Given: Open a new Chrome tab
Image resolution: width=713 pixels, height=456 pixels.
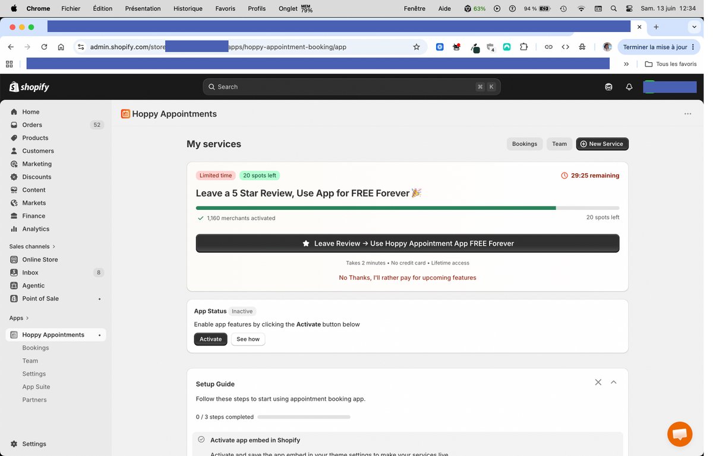Looking at the screenshot, I should click(x=656, y=27).
